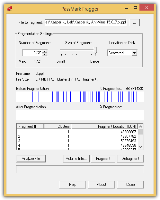Select fragment row with LCN 43846598
Image resolution: width=160 pixels, height=200 pixels.
pyautogui.click(x=77, y=145)
